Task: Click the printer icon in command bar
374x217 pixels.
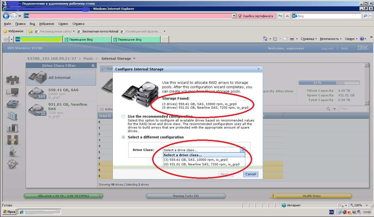Action: [292, 39]
